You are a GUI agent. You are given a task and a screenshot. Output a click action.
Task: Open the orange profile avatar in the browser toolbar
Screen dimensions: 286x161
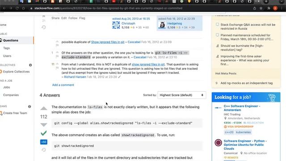click(x=275, y=8)
